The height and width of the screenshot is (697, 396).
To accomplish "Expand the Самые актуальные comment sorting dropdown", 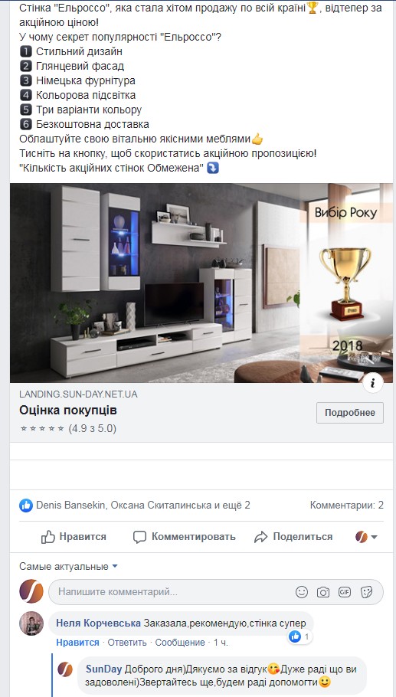I will point(68,566).
